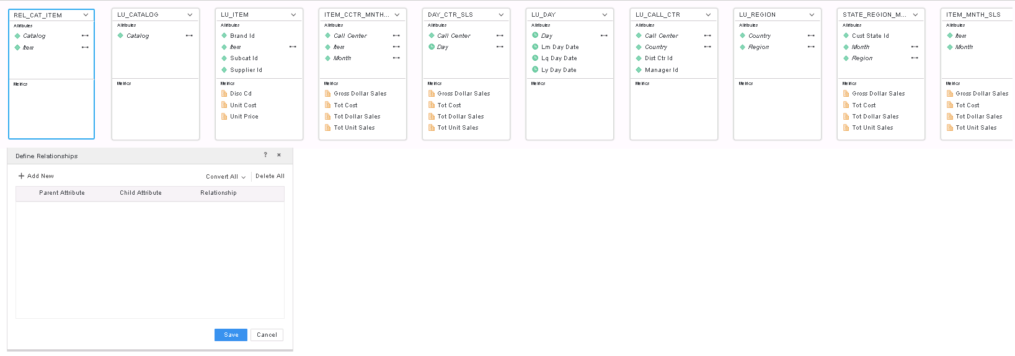
Task: Select Tot Dollar Sales in ITEM_CCTR_MNTH table
Action: pyautogui.click(x=357, y=117)
